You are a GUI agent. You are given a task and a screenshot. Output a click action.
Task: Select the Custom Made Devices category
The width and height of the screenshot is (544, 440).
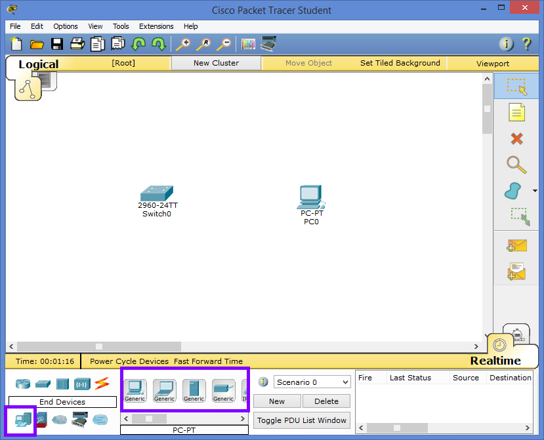80,420
